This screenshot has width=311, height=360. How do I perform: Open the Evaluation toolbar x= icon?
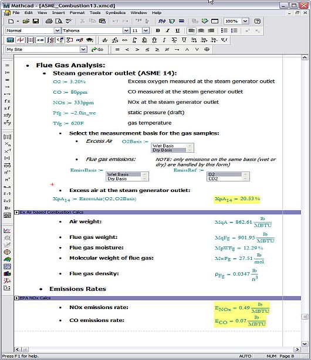pos(40,40)
